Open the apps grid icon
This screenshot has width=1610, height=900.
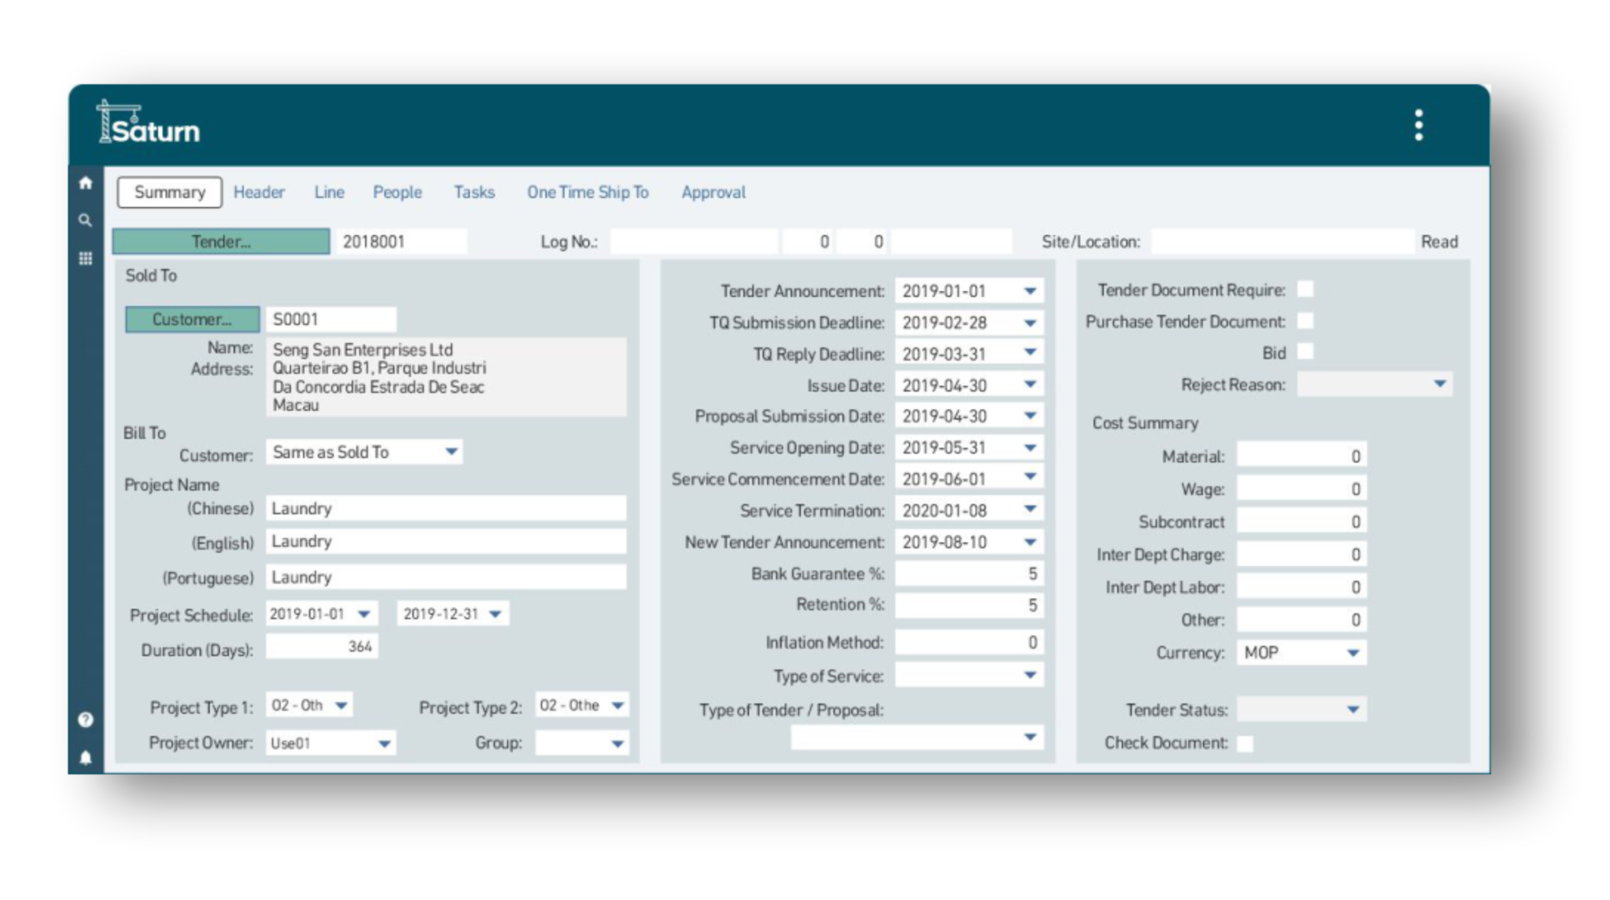pos(86,259)
